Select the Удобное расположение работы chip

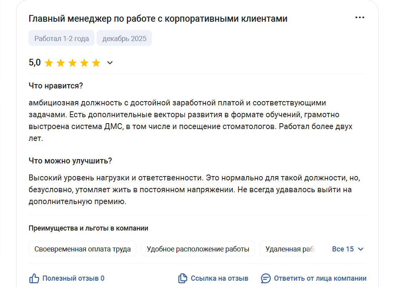coord(198,249)
